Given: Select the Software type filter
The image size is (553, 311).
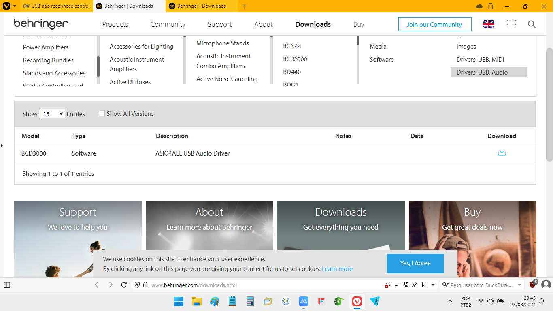Looking at the screenshot, I should pyautogui.click(x=382, y=59).
